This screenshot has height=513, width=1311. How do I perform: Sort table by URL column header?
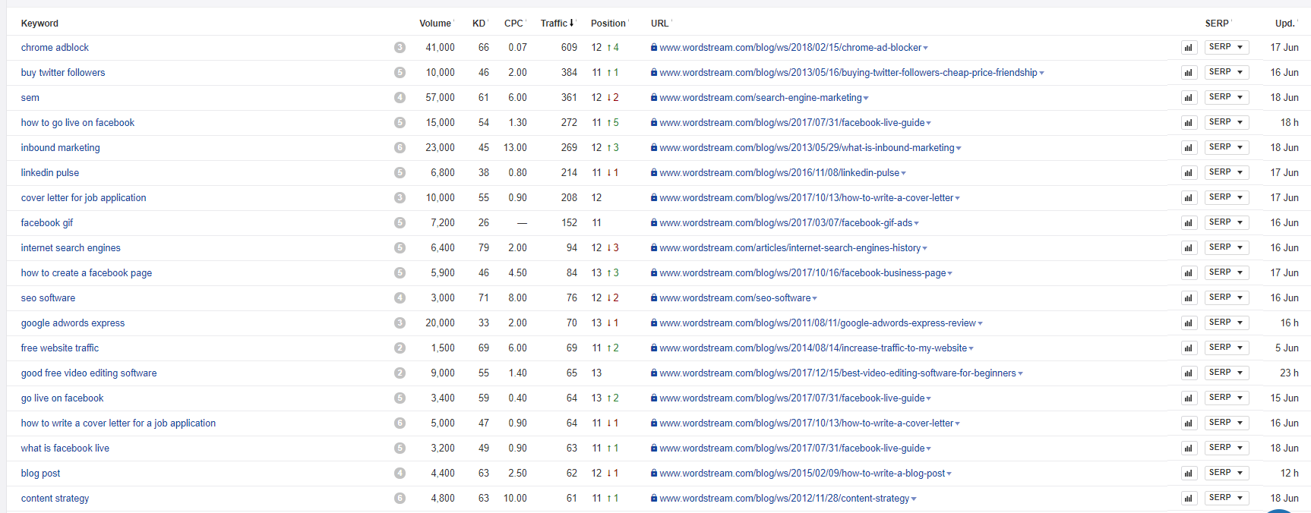pos(661,24)
